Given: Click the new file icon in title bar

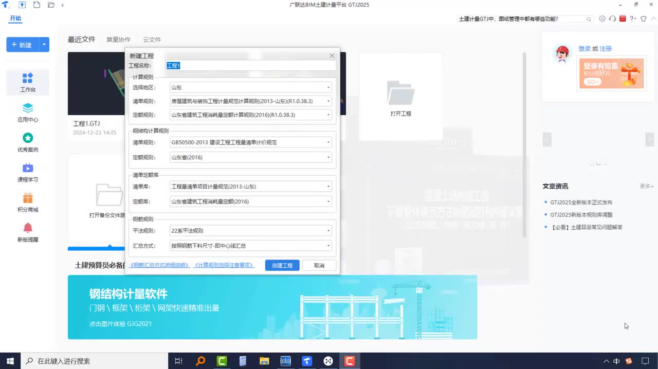Looking at the screenshot, I should pos(36,5).
